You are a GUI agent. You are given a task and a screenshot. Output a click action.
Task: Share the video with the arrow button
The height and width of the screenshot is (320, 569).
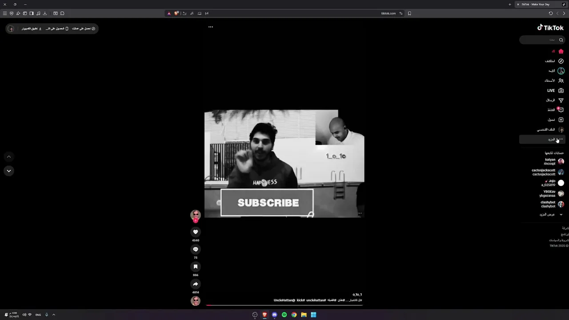click(196, 284)
